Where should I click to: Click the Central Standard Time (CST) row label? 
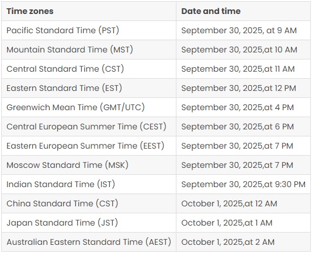click(x=89, y=69)
